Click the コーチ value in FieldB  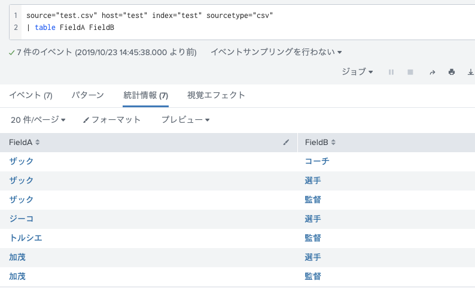point(317,161)
